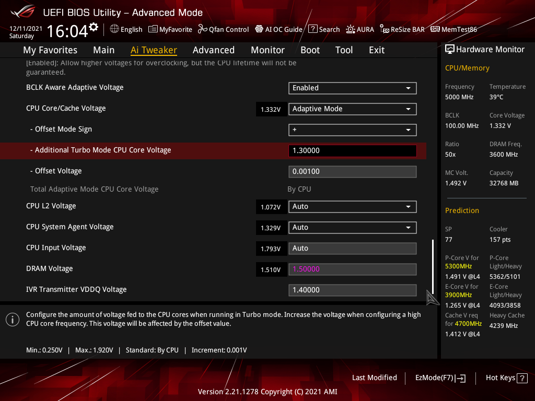Click the date 12/11/2021 Saturday
The height and width of the screenshot is (401, 535).
coord(26,32)
